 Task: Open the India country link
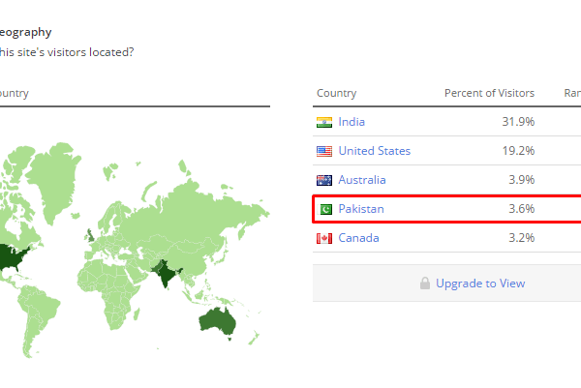(352, 122)
